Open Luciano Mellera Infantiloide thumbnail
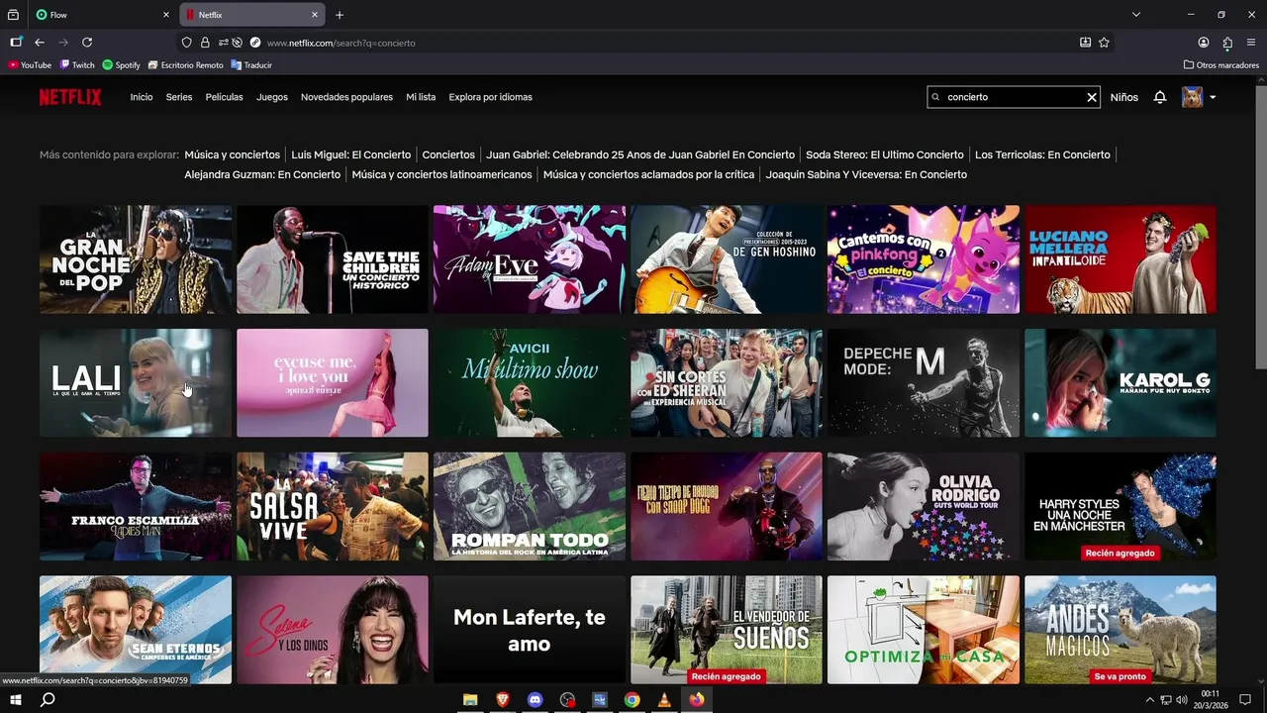The height and width of the screenshot is (713, 1267). pos(1121,259)
